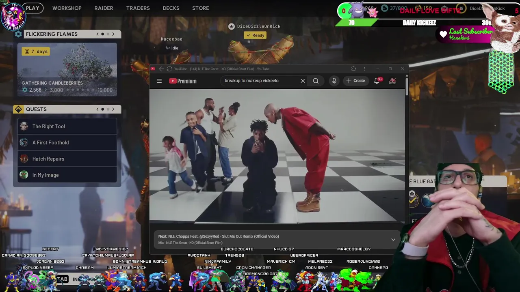Image resolution: width=520 pixels, height=292 pixels.
Task: Open the STORE tab
Action: click(x=200, y=8)
